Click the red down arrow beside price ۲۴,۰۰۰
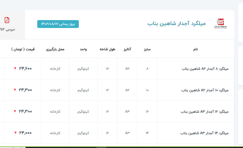 (x=15, y=133)
